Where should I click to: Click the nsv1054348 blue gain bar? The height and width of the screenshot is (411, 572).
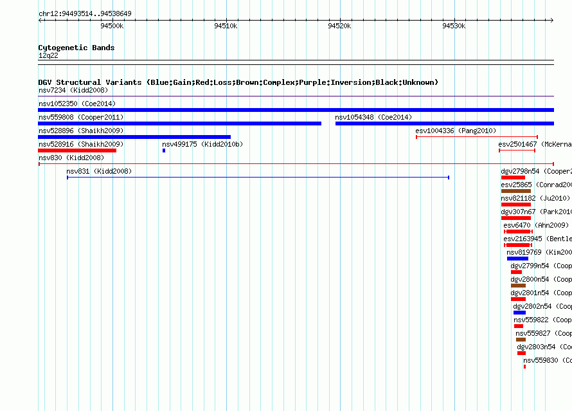coord(445,123)
